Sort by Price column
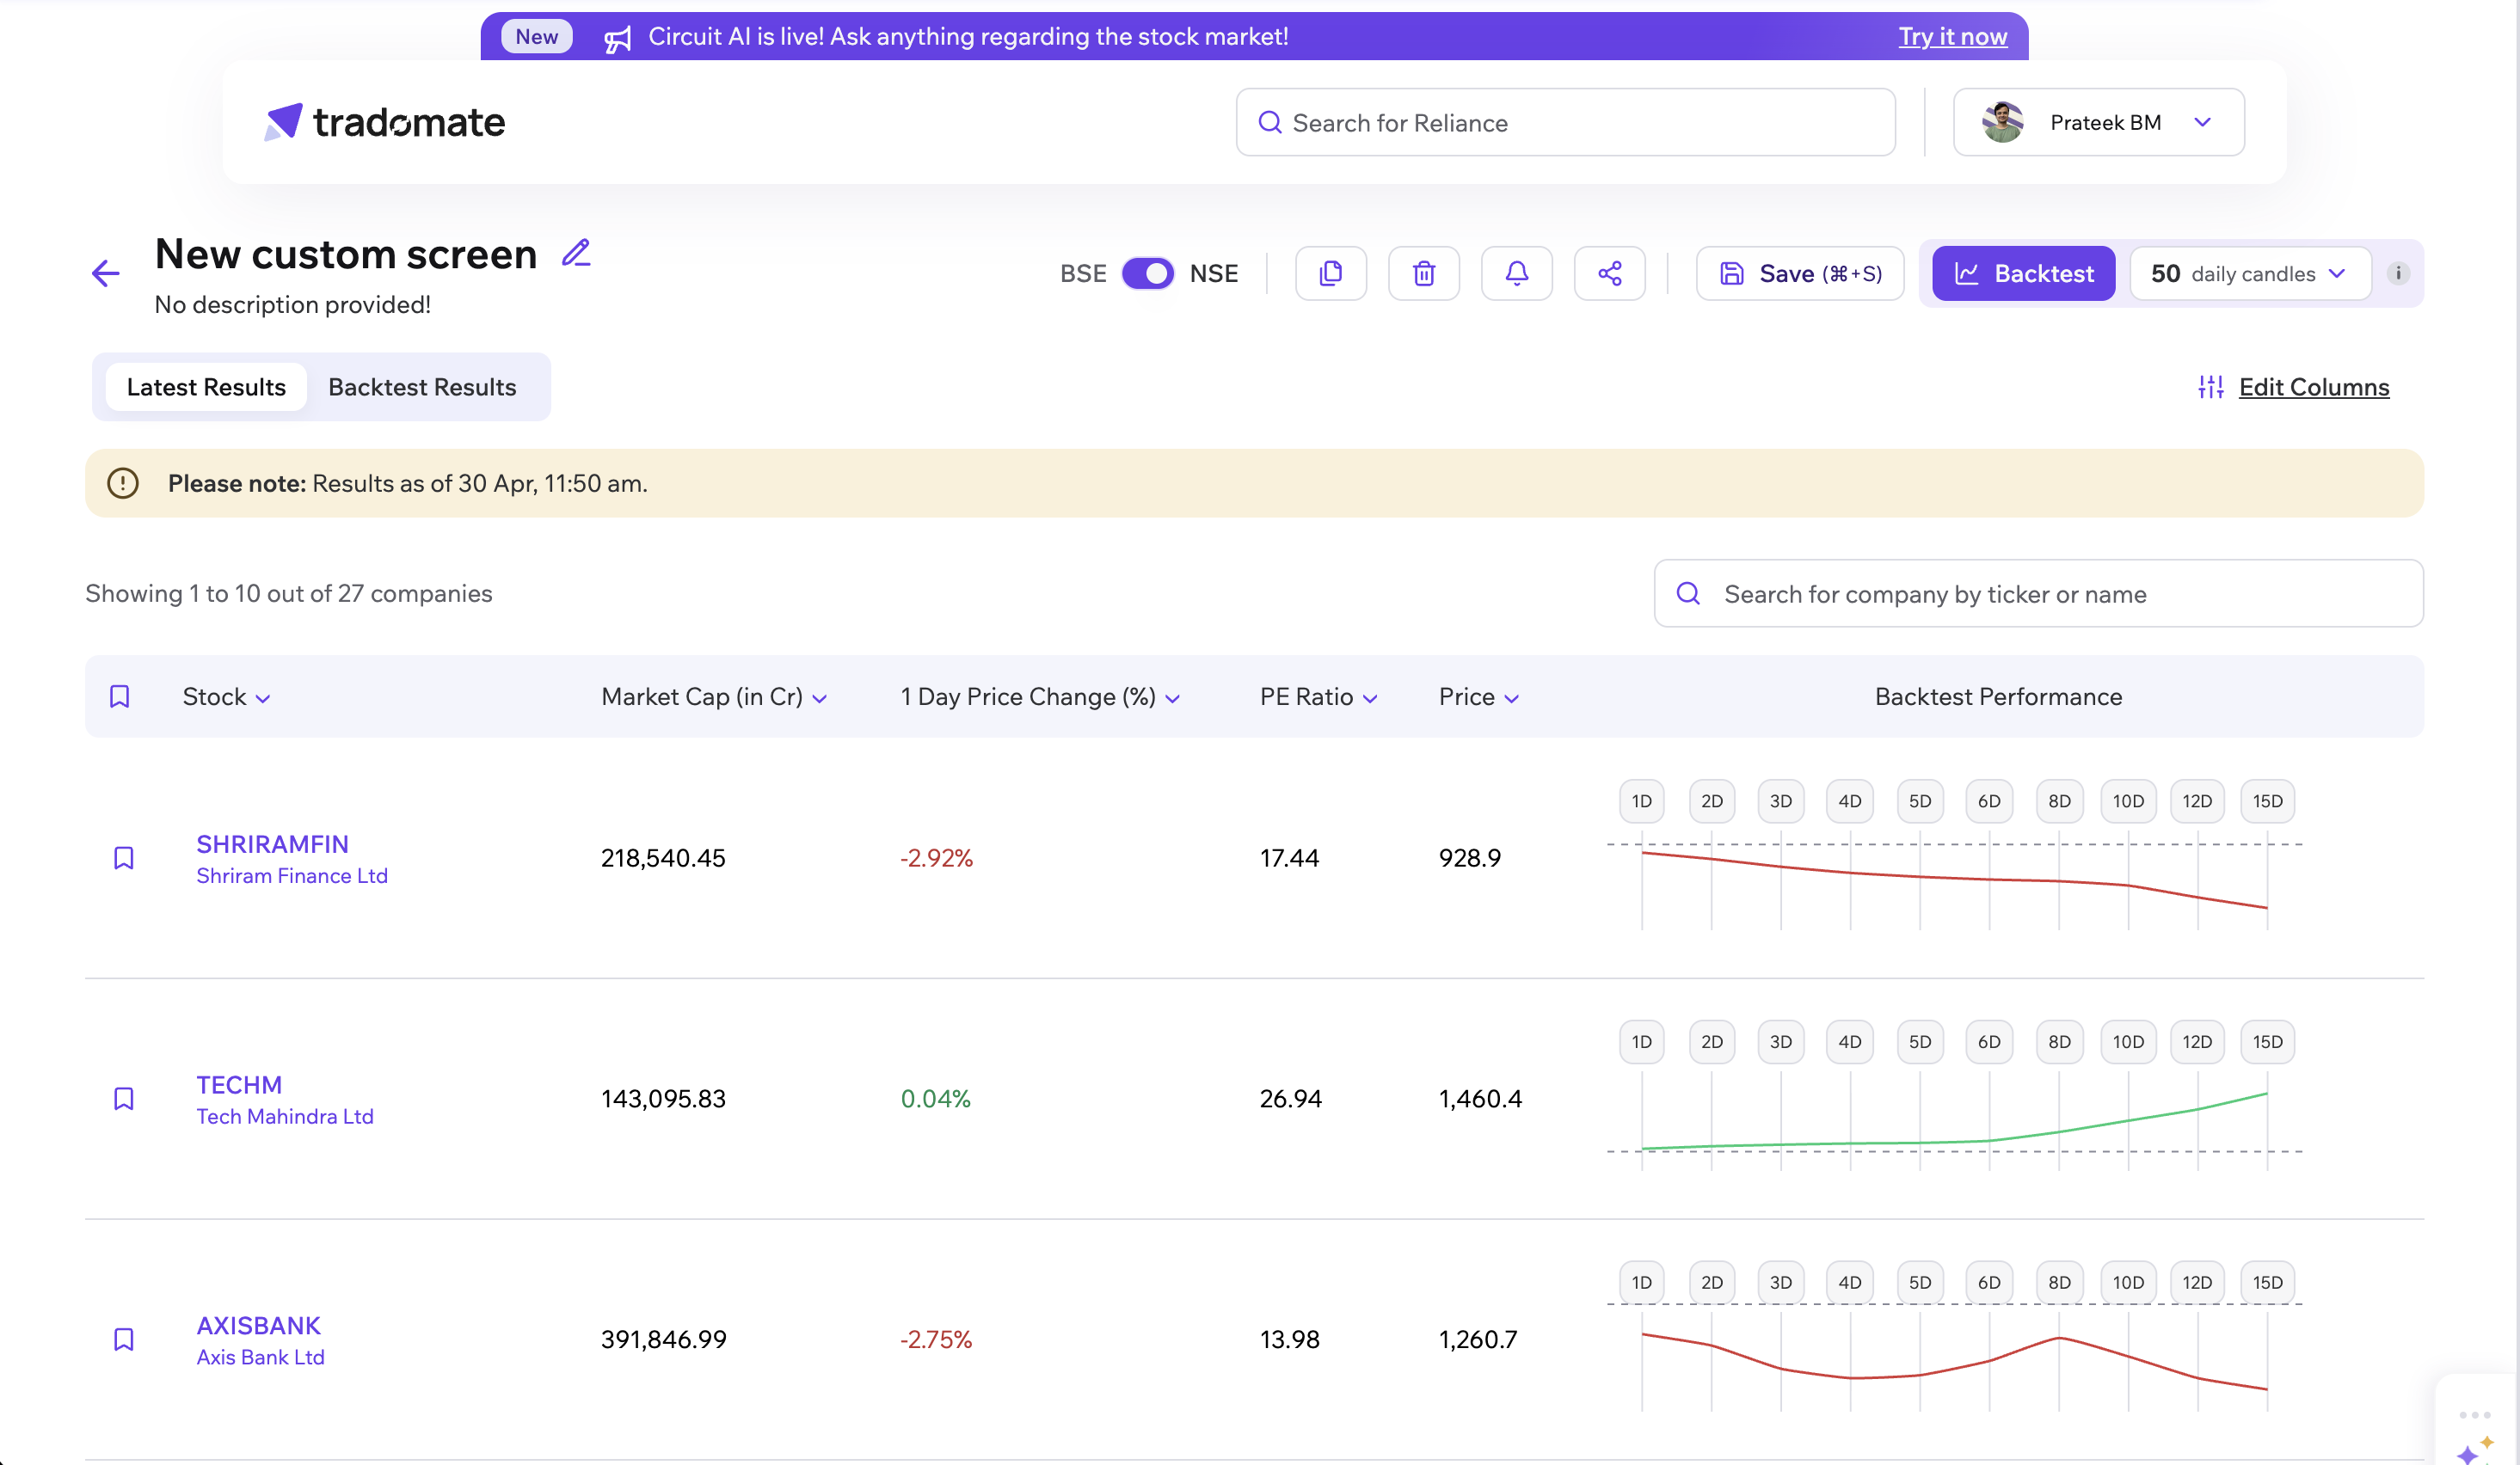Image resolution: width=2520 pixels, height=1465 pixels. 1479,696
